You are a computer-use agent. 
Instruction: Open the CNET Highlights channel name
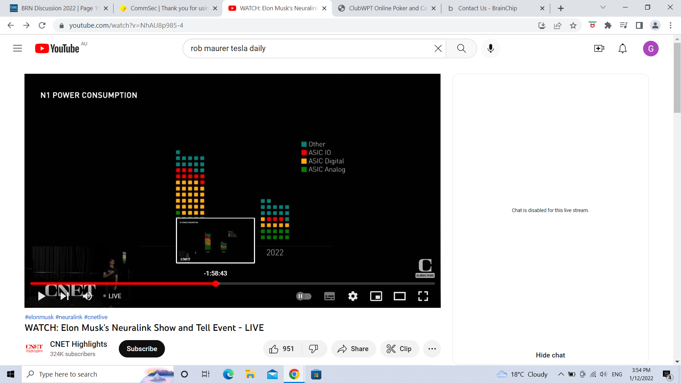pos(78,344)
